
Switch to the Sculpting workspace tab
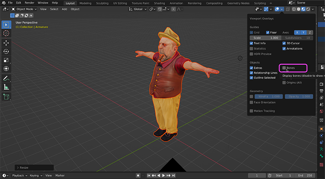[102, 3]
